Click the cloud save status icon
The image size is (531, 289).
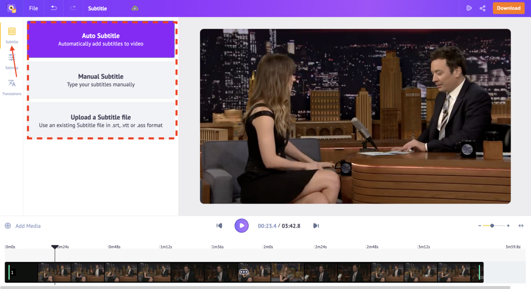pyautogui.click(x=134, y=8)
